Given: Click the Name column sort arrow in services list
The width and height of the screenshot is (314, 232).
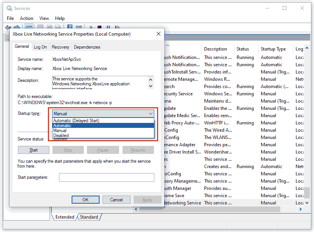Looking at the screenshot, I should (x=168, y=46).
